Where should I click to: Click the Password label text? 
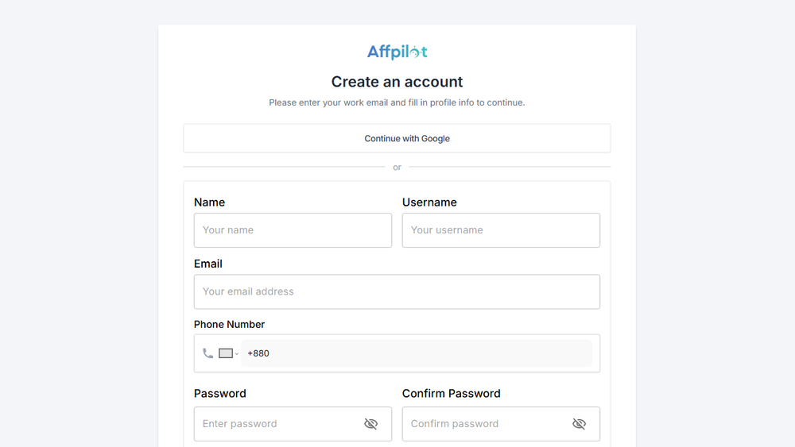(220, 393)
